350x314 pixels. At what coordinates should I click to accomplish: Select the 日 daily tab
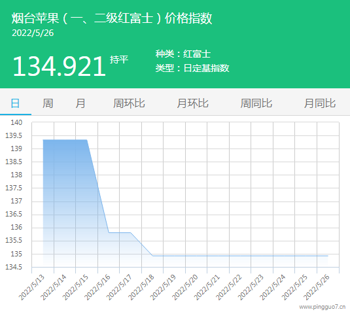click(x=16, y=103)
